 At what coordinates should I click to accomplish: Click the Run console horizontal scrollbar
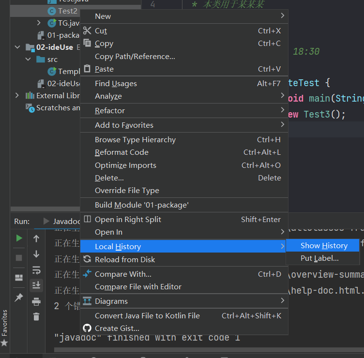[x=209, y=349]
